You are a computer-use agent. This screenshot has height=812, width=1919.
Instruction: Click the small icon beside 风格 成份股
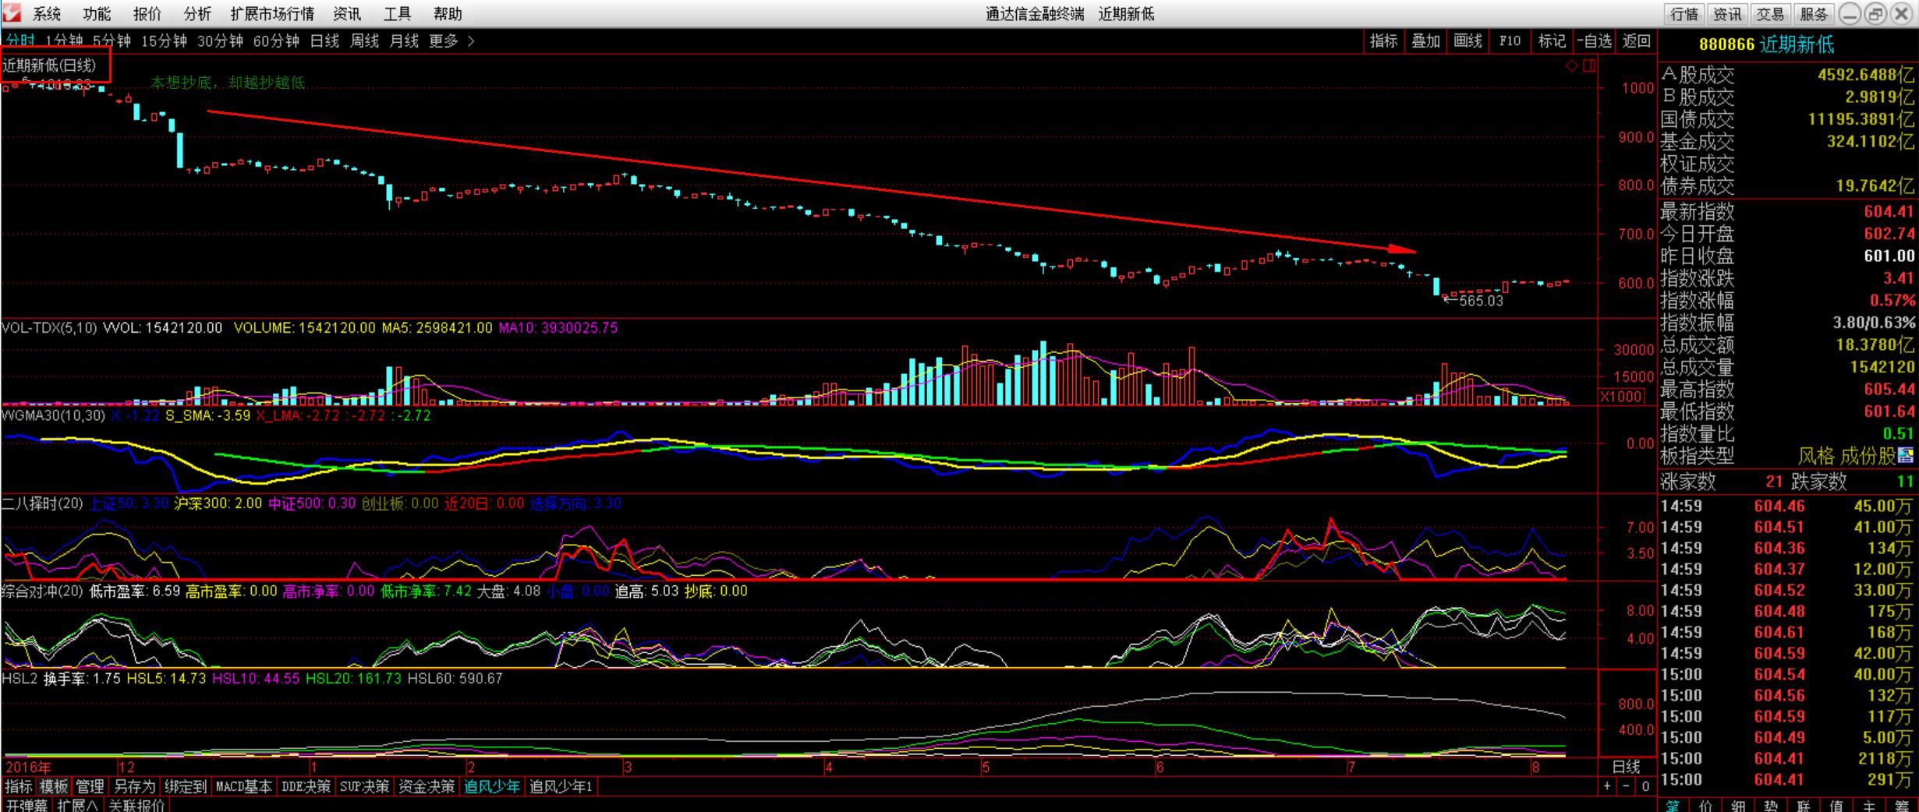1907,455
